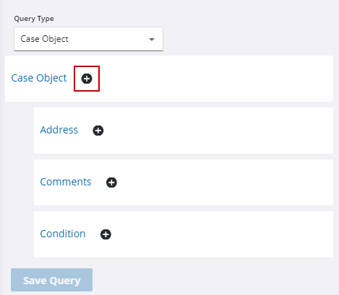Open the Comments section link
The width and height of the screenshot is (339, 295).
tap(66, 182)
